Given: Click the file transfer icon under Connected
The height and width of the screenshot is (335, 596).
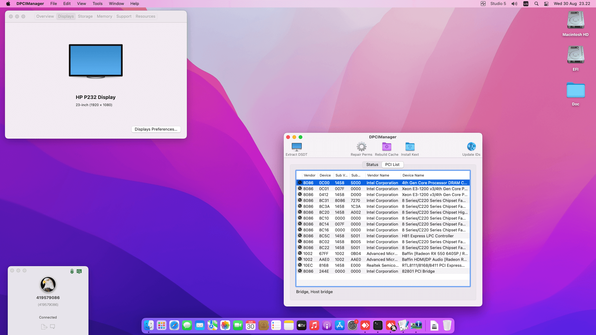Looking at the screenshot, I should (44, 327).
